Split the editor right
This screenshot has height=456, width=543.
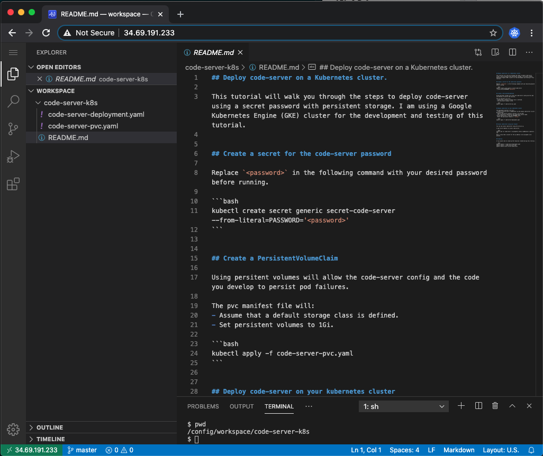(512, 52)
